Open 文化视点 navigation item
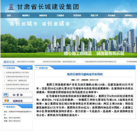The image size is (137, 131). point(111,15)
